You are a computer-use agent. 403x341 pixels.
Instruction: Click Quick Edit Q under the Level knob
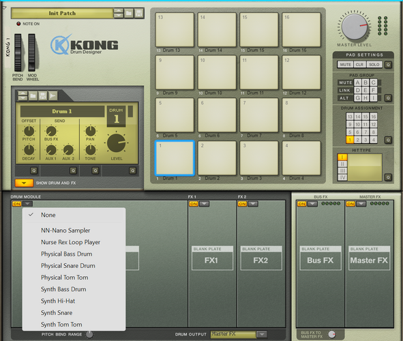click(132, 170)
